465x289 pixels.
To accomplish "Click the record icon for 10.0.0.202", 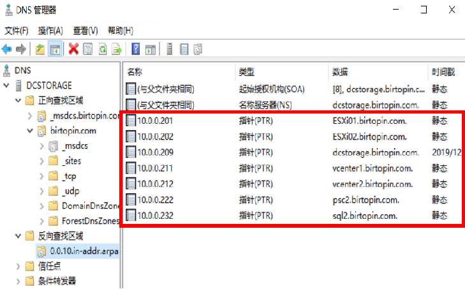I will (x=131, y=137).
